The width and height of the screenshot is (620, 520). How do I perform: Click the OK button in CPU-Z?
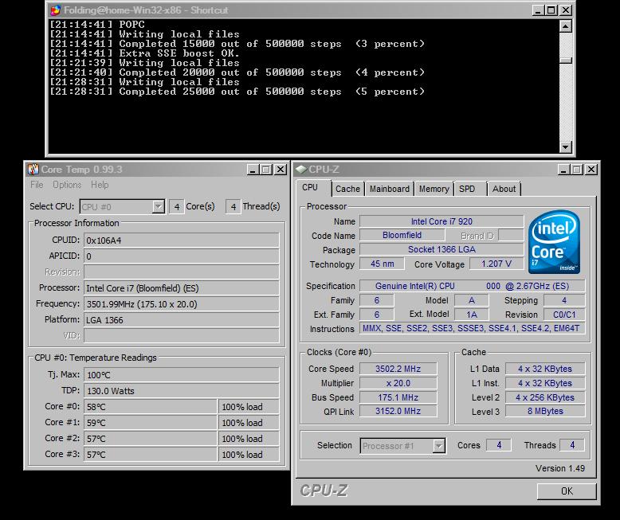coord(567,491)
